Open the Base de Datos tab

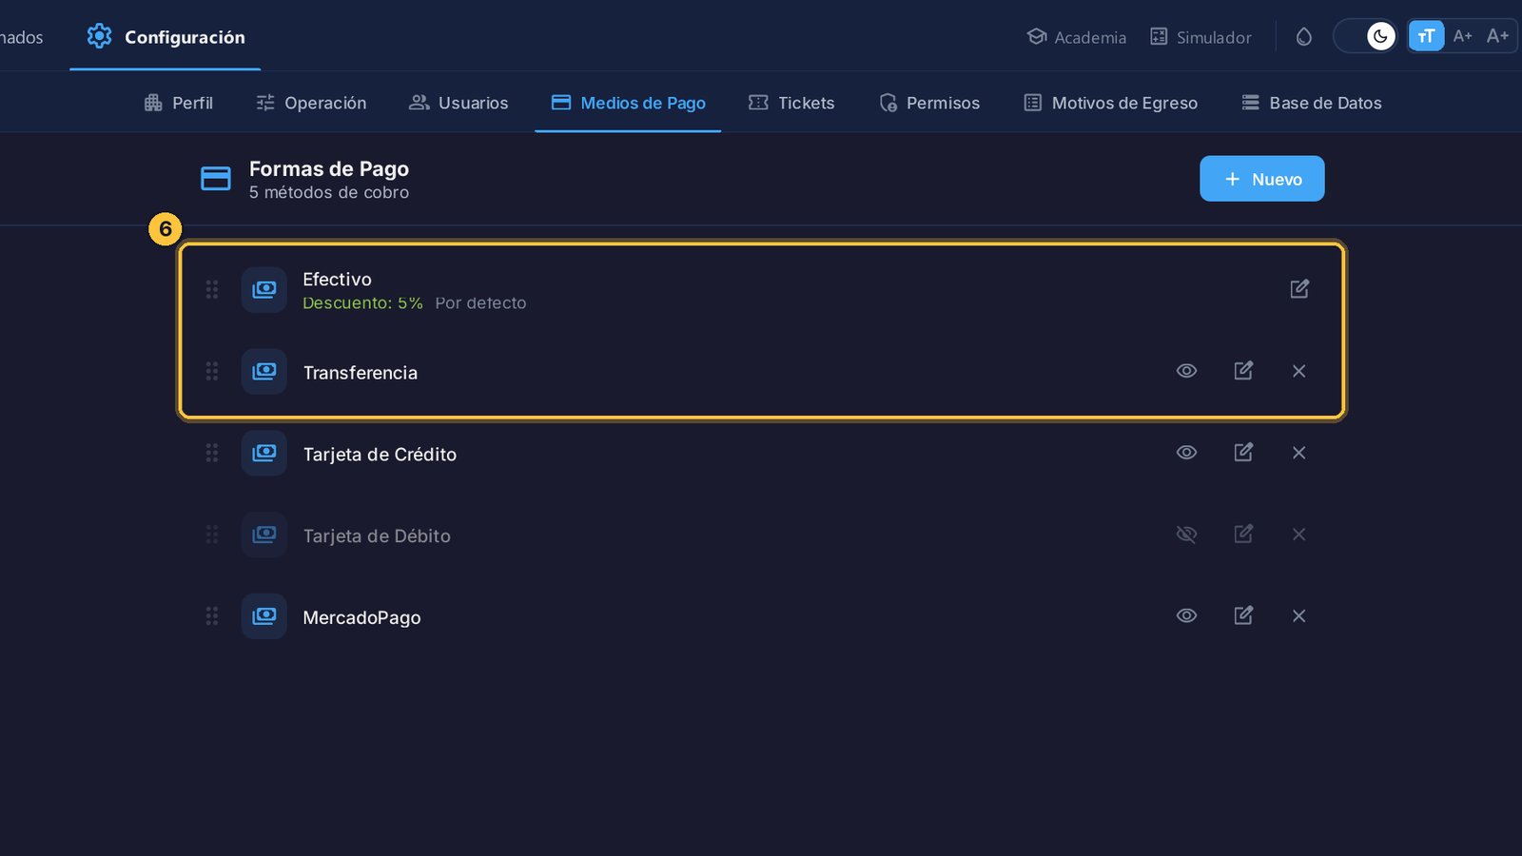[x=1312, y=103]
